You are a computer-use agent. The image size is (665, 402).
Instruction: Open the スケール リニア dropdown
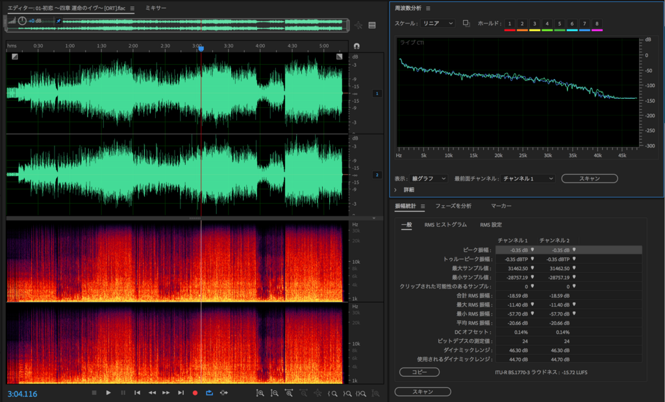tap(438, 23)
